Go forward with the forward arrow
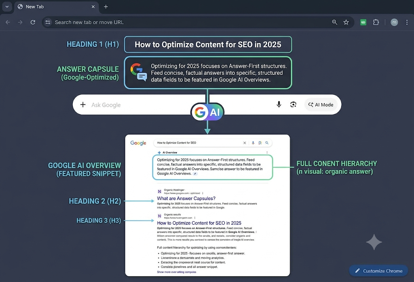Viewport: 414px width, 282px height. [20, 22]
